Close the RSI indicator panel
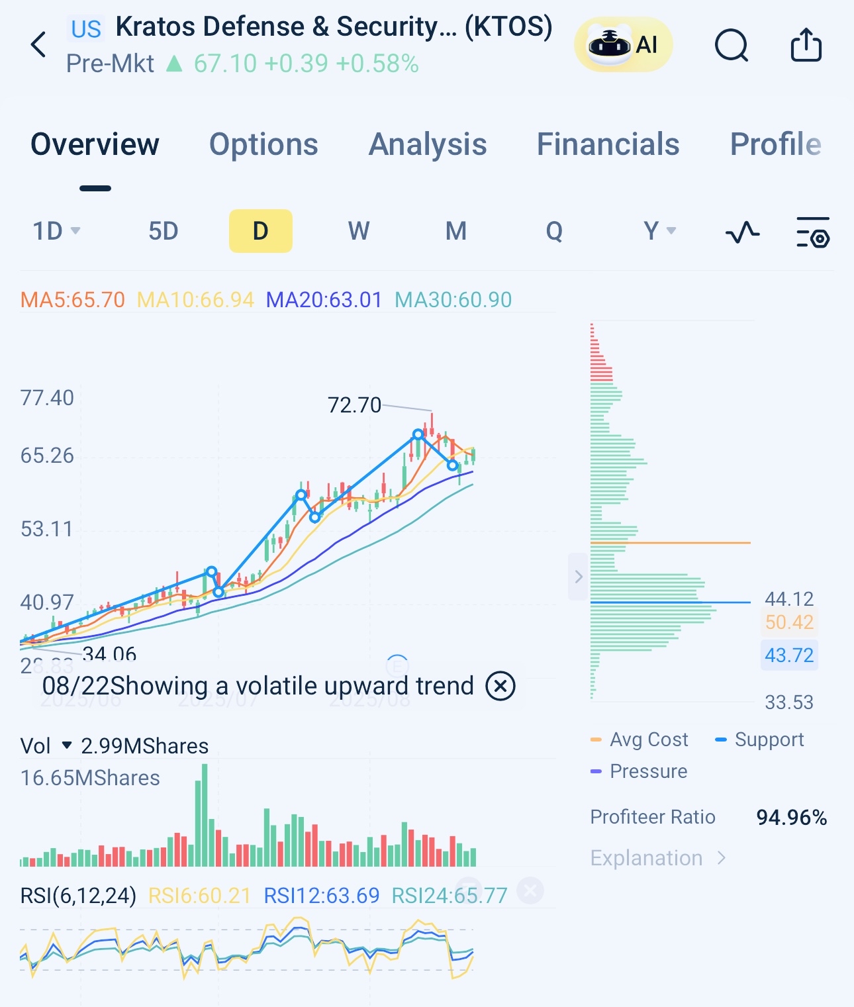 (530, 890)
